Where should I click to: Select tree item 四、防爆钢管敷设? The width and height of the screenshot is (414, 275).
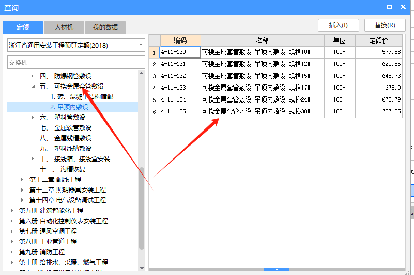point(66,76)
